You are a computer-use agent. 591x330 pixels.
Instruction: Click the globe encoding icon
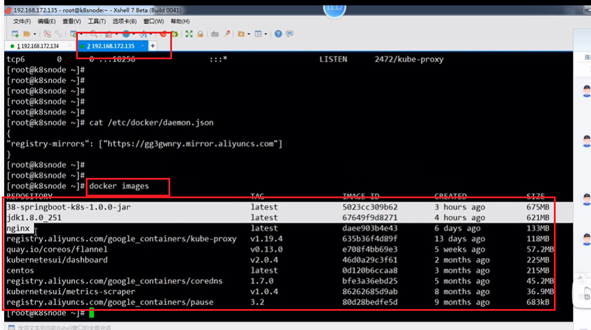coord(126,34)
